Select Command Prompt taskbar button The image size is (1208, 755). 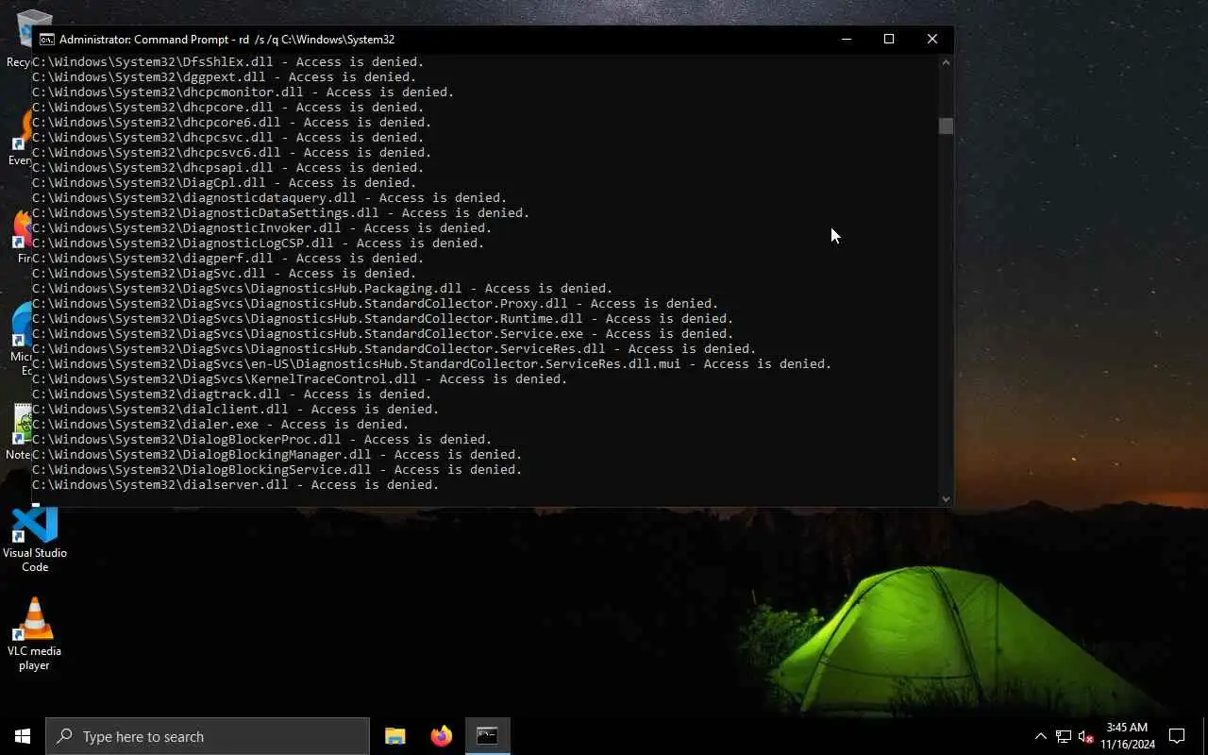[x=487, y=736]
